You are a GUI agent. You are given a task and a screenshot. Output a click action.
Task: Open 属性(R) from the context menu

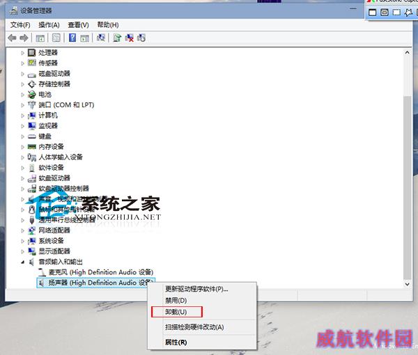(176, 342)
